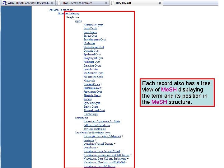This screenshot has width=224, height=168.
Task: Expand the plus sign beside Leukemia
Action: [x=96, y=140]
